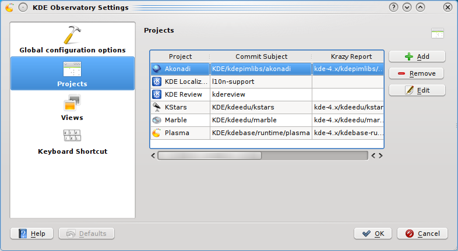Click the Akonadi project icon
This screenshot has height=251, width=458.
(x=157, y=69)
